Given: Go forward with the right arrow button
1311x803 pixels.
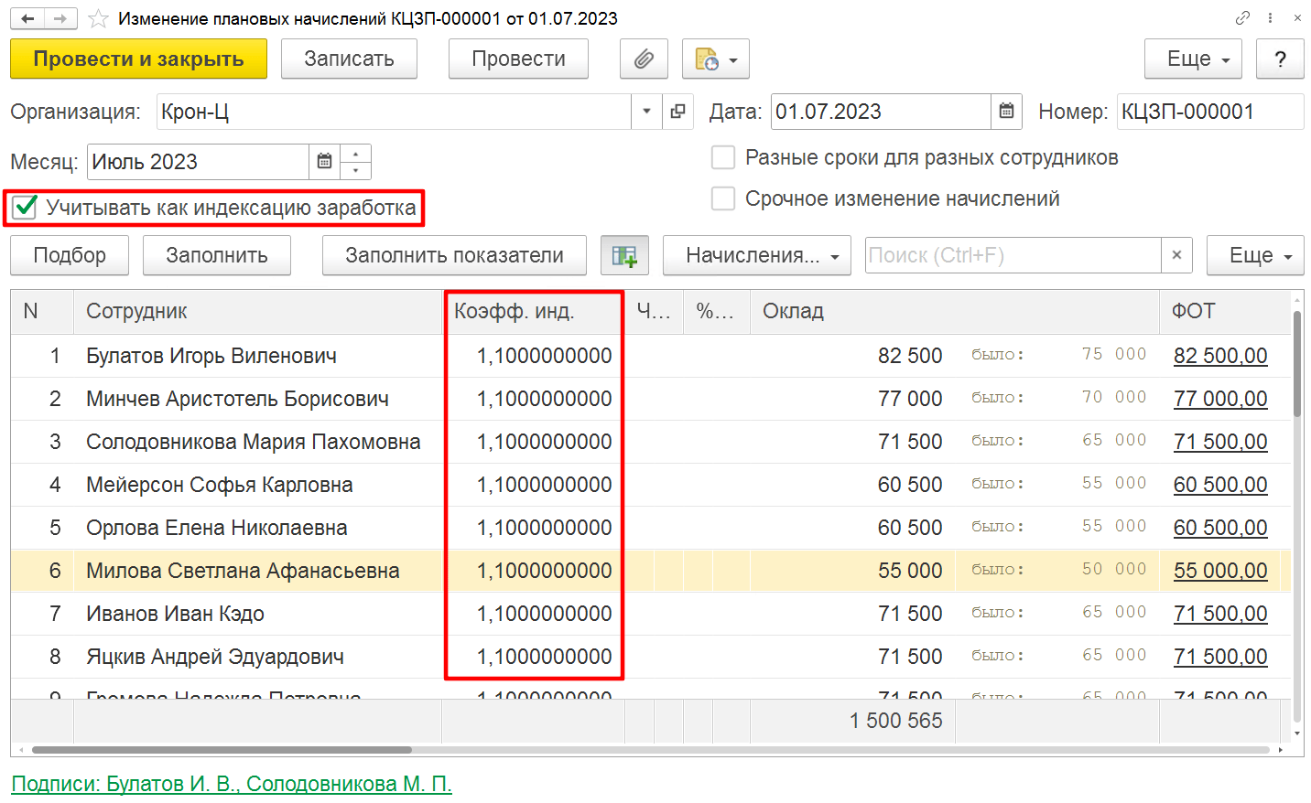Looking at the screenshot, I should [x=60, y=18].
